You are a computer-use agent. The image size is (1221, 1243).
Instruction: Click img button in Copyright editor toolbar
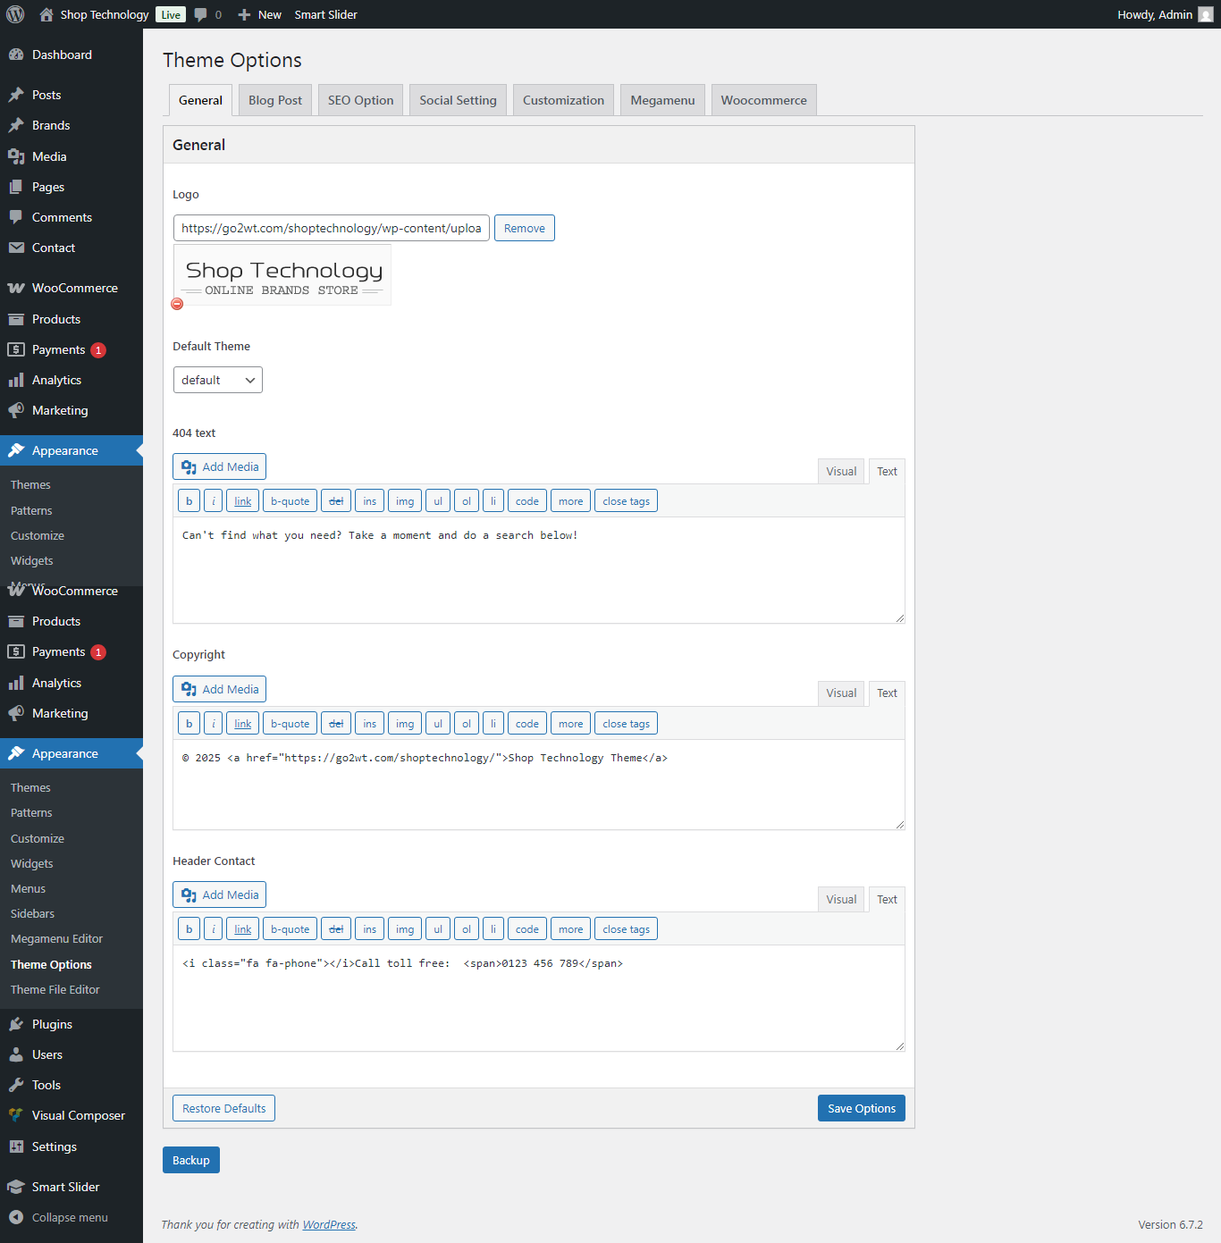[405, 724]
